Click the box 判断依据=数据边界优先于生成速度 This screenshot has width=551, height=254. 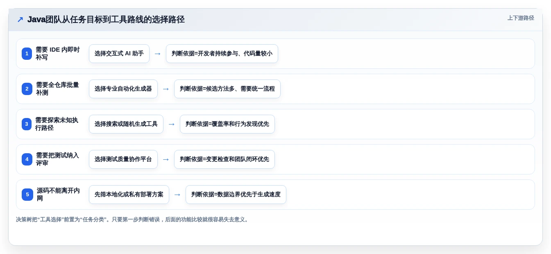(236, 195)
